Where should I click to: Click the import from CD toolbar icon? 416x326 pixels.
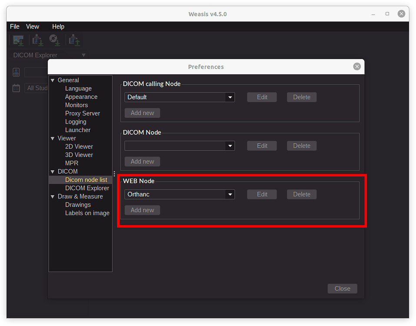pos(55,40)
